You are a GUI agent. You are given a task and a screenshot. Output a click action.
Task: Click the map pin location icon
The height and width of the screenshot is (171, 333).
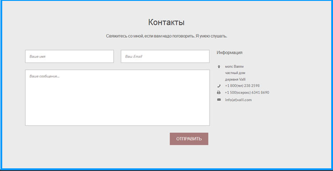tap(219, 67)
